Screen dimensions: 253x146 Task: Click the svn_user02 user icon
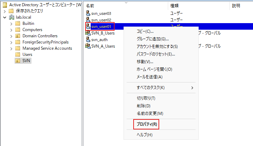(x=88, y=20)
